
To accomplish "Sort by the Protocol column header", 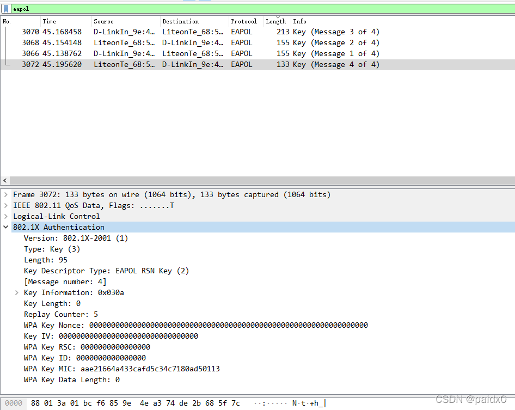I will coord(246,21).
